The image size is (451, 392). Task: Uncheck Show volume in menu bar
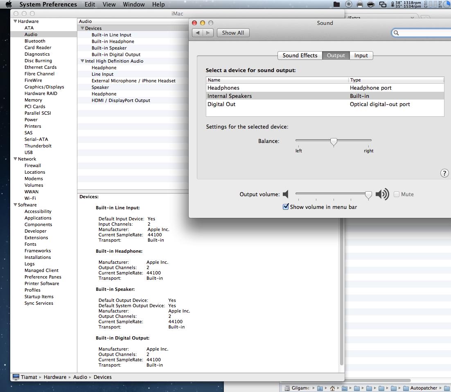point(286,207)
